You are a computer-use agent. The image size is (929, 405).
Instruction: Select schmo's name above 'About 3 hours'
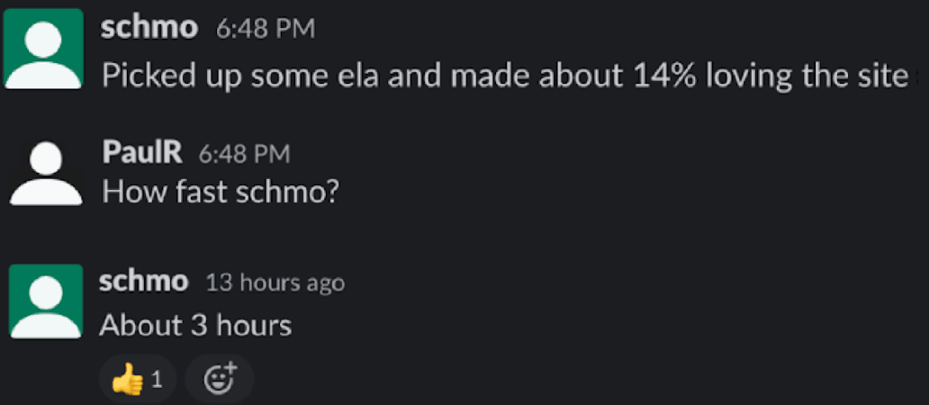[x=143, y=282]
